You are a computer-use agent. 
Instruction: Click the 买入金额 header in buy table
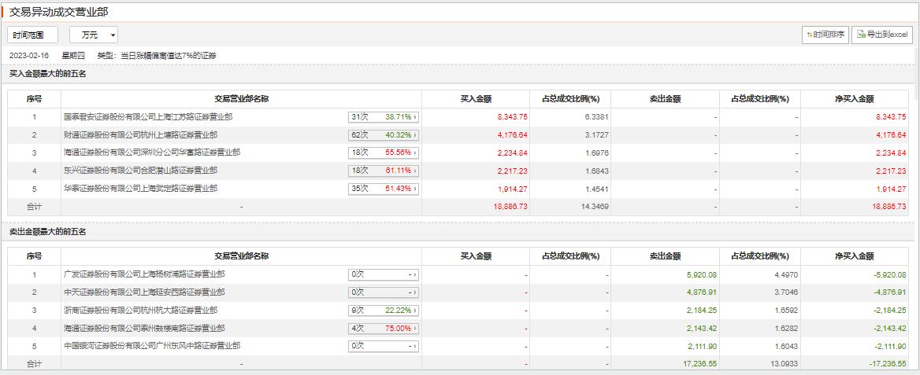(x=476, y=99)
